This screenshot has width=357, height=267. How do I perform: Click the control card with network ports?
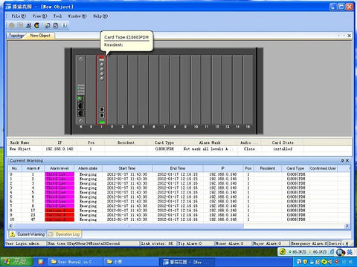[81, 90]
